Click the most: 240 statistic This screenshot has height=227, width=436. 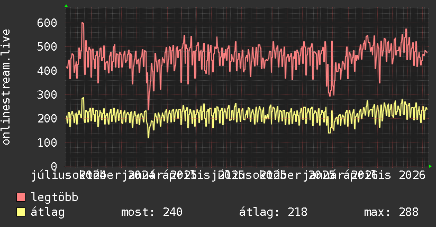152,212
